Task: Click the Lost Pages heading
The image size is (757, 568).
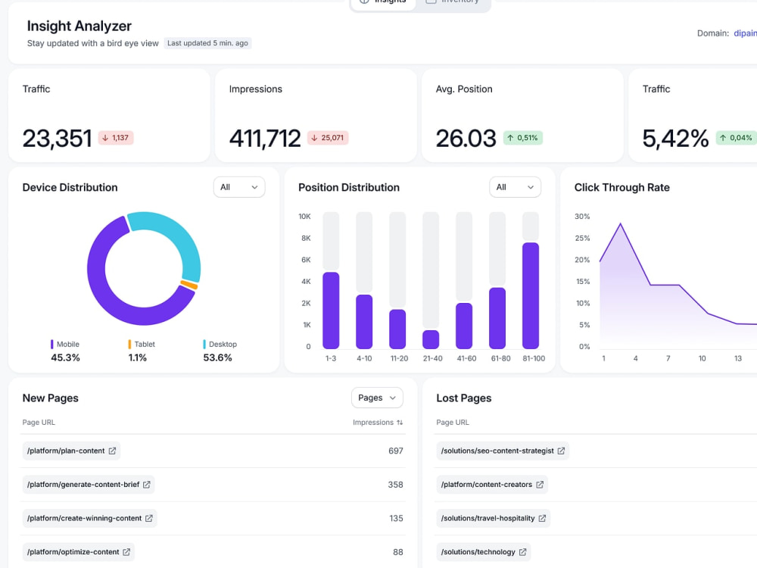Action: (x=464, y=398)
